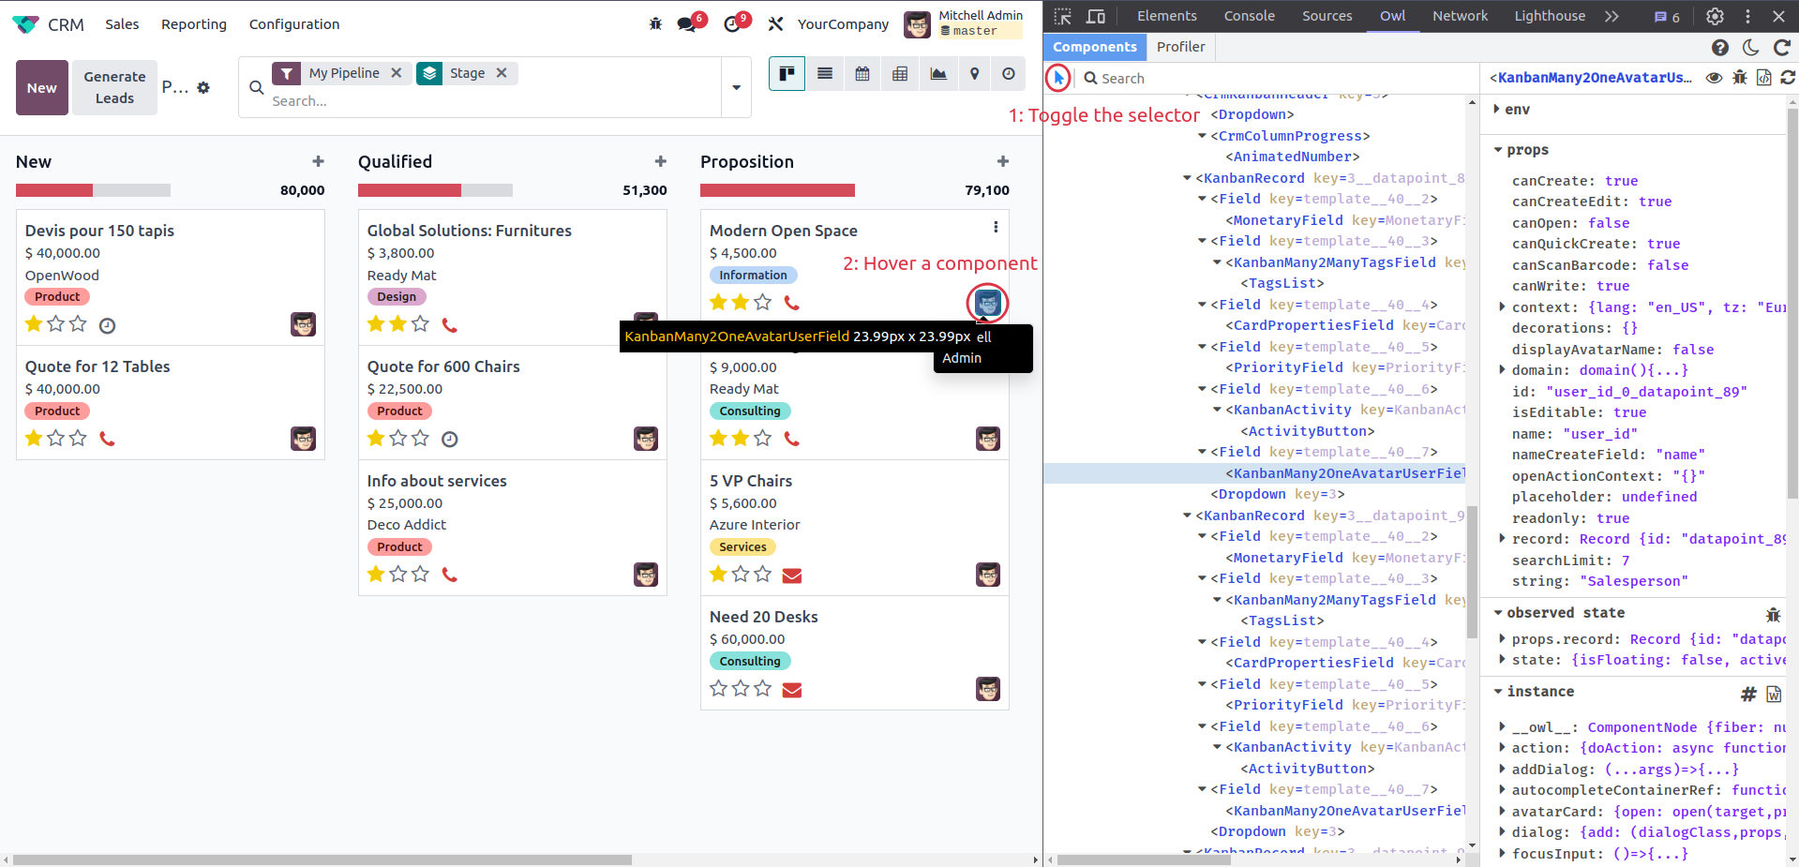Switch to the graph view icon
The height and width of the screenshot is (867, 1799).
coord(937,74)
